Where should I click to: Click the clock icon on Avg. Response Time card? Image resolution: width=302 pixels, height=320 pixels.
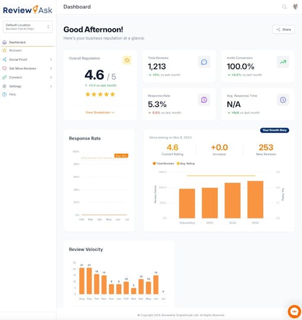(283, 100)
